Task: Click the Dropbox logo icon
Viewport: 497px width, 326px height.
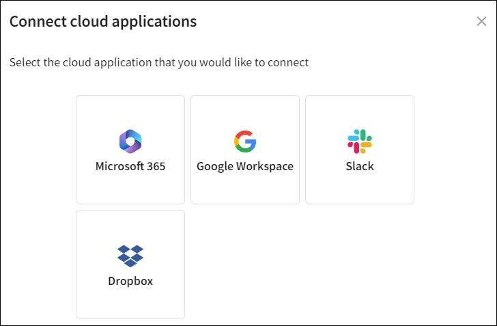Action: click(x=130, y=256)
